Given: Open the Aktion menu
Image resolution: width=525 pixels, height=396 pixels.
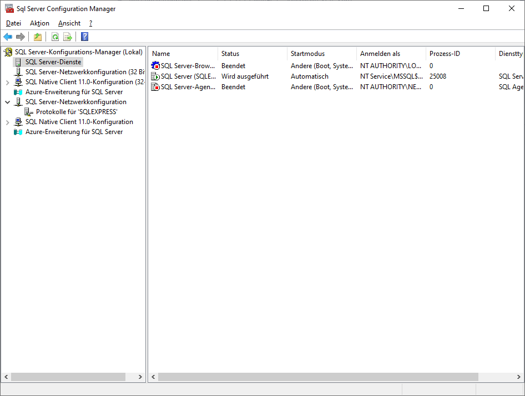Looking at the screenshot, I should (39, 23).
